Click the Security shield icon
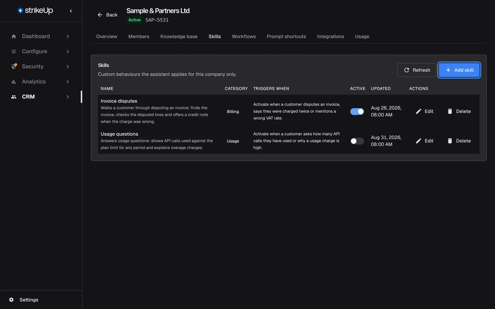This screenshot has height=309, width=495. point(14,66)
